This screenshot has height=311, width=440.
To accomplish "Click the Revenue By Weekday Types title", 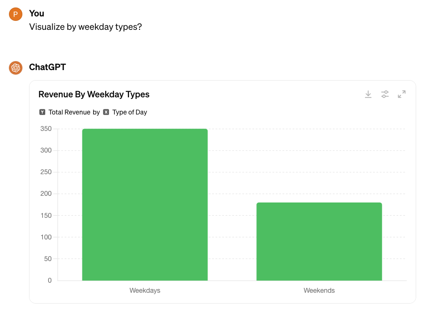I will pos(94,94).
